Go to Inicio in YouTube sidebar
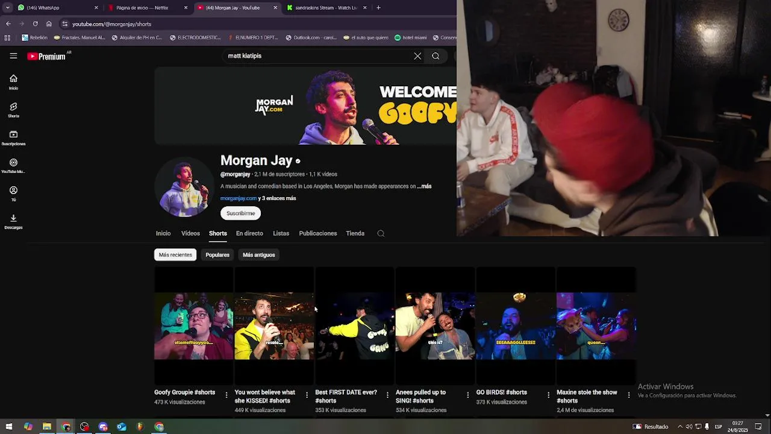771x434 pixels. coord(13,82)
